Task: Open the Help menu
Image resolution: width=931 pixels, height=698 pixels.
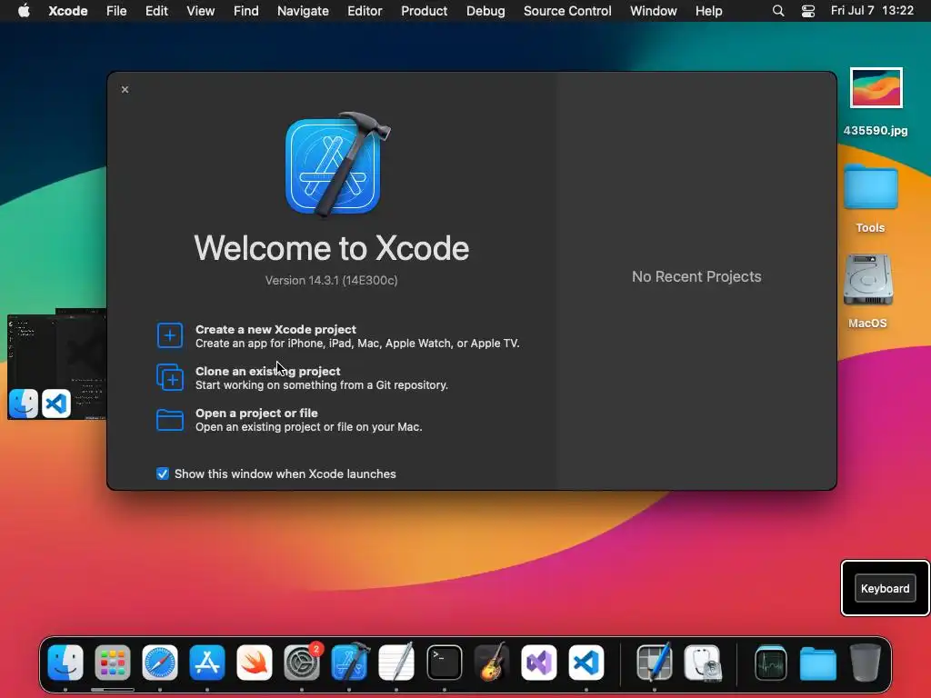Action: tap(709, 11)
